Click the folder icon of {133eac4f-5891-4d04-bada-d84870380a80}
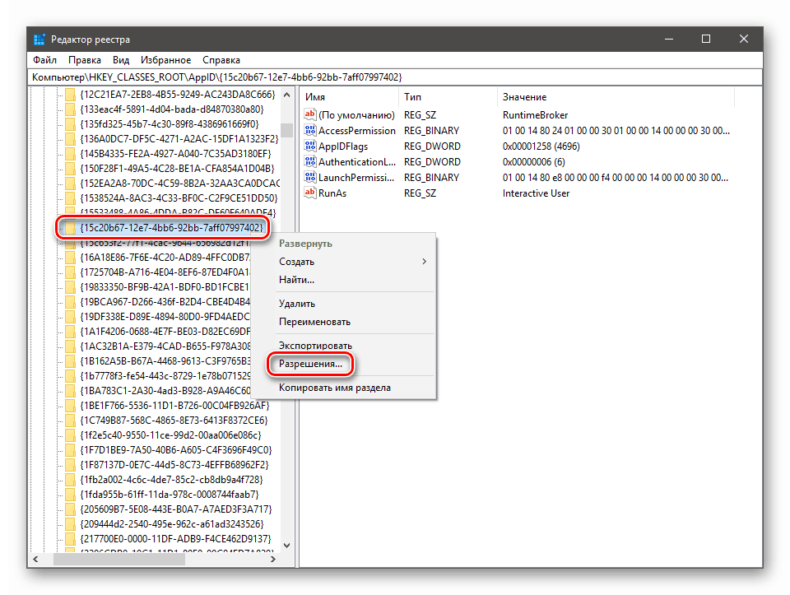Viewport: 790px width, 595px height. pos(70,109)
